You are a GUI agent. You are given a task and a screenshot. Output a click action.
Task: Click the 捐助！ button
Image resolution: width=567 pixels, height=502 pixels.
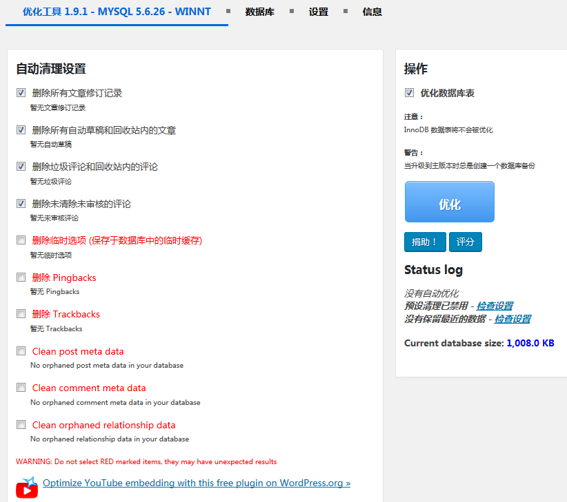coord(425,242)
